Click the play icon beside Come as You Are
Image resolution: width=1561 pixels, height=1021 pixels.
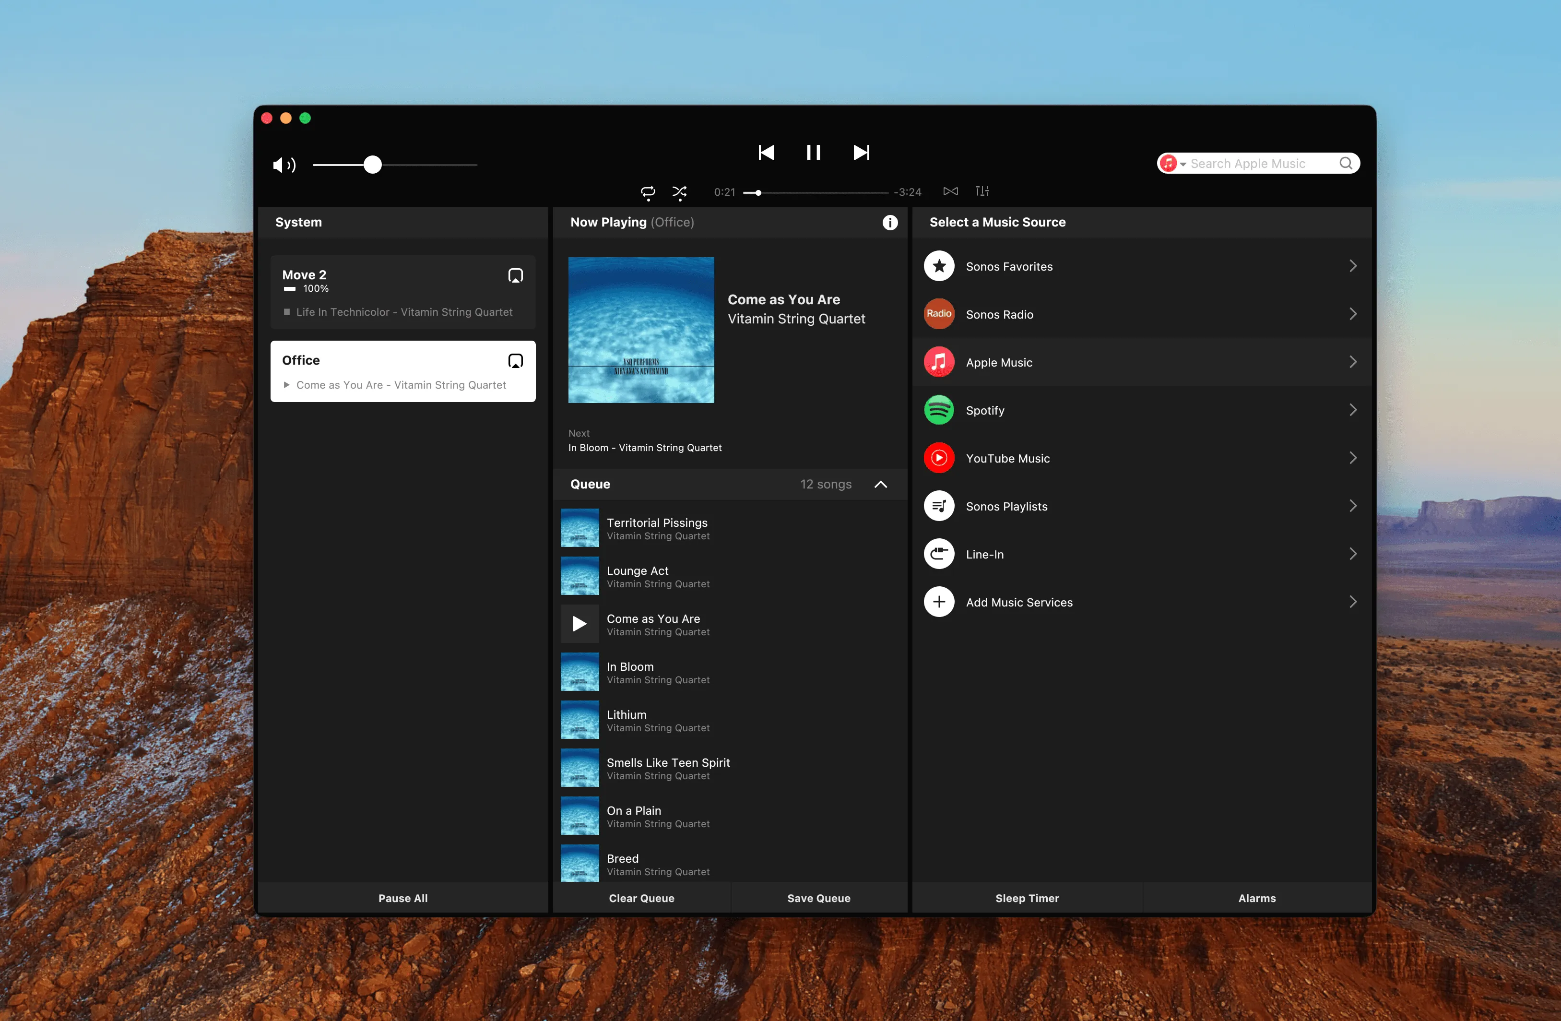click(x=580, y=623)
